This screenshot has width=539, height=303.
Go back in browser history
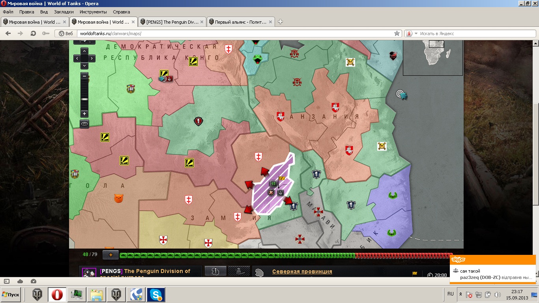point(8,34)
